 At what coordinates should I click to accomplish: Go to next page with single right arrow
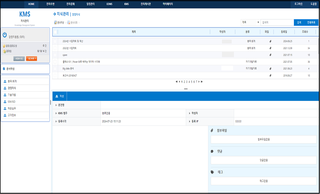[199, 82]
